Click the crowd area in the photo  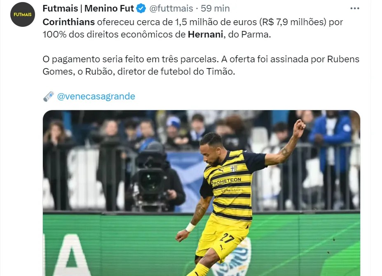click(202, 137)
